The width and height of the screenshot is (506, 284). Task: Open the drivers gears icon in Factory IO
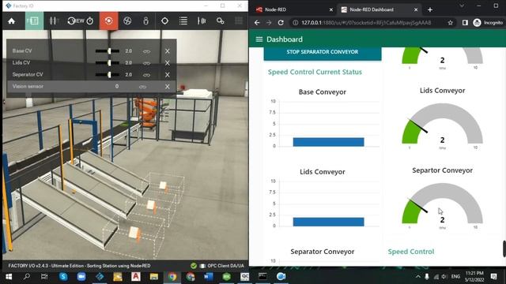pyautogui.click(x=221, y=21)
